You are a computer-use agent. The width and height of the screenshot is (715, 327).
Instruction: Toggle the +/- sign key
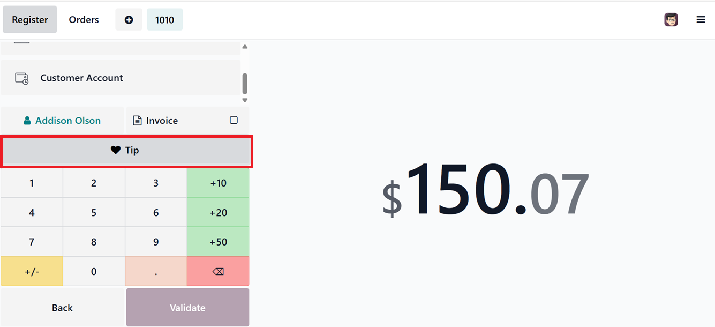click(32, 271)
